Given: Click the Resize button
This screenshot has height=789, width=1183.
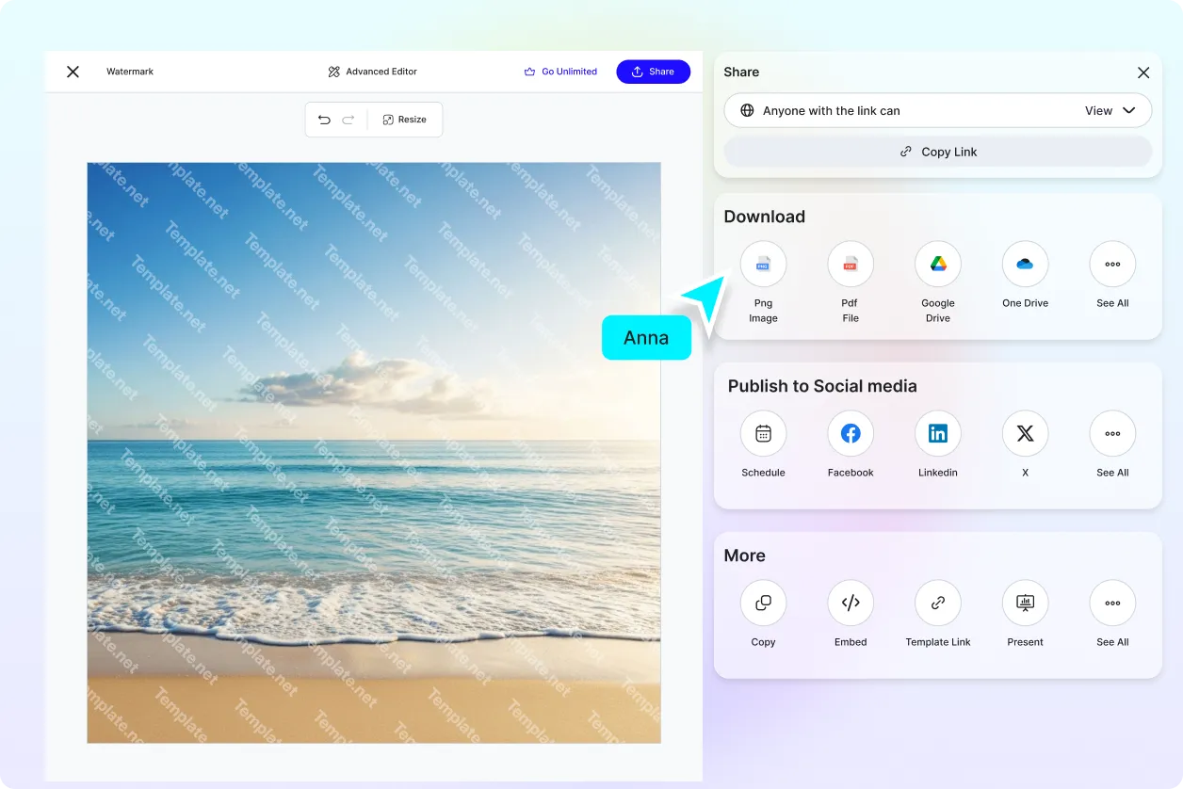Looking at the screenshot, I should pyautogui.click(x=405, y=120).
